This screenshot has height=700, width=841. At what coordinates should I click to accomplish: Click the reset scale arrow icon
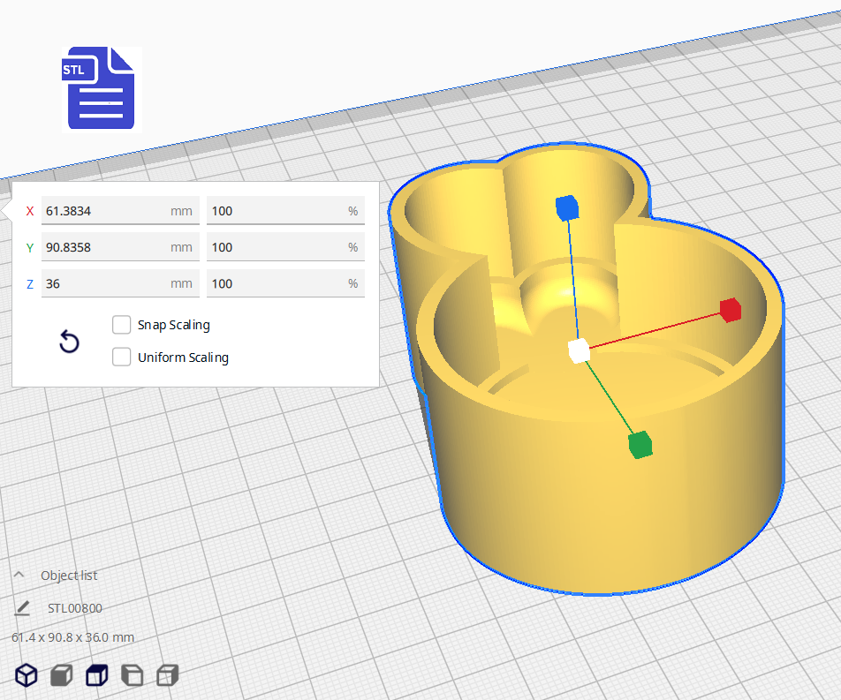point(69,342)
